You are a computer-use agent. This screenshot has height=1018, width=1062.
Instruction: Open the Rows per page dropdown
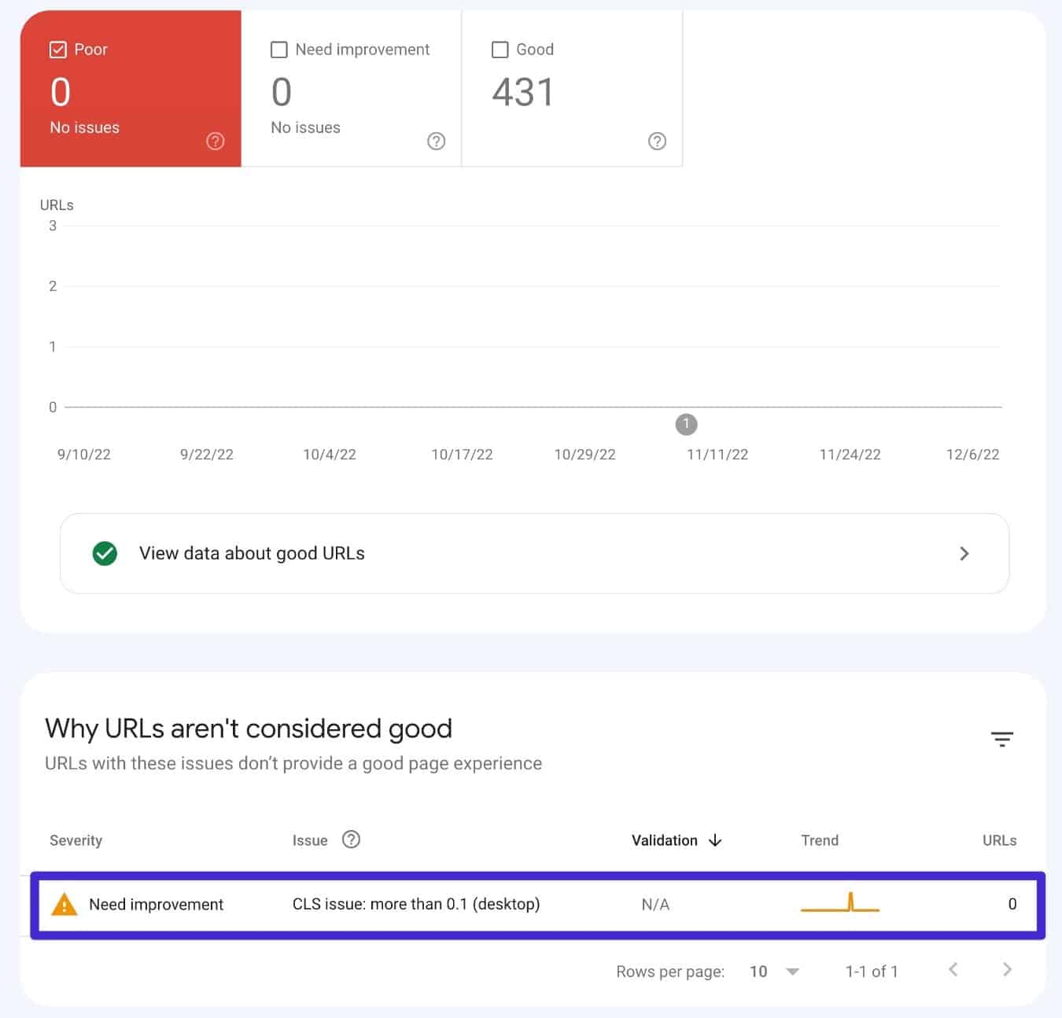click(x=792, y=971)
